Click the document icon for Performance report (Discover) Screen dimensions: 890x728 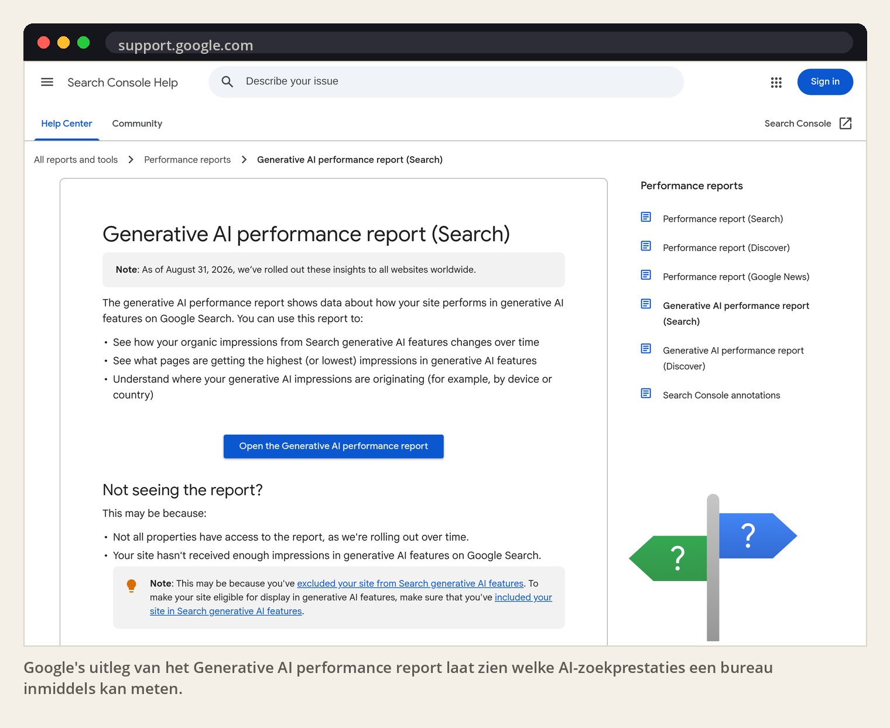pyautogui.click(x=646, y=246)
